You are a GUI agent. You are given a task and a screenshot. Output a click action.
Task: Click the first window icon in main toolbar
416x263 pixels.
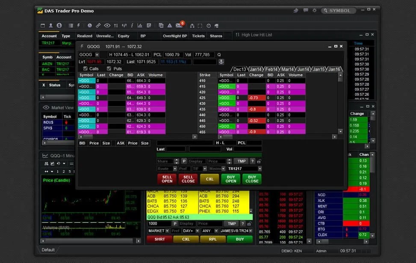click(x=43, y=26)
